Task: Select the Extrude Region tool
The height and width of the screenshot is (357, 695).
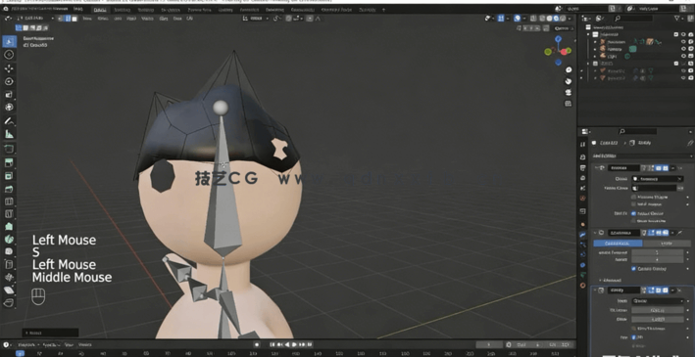Action: click(x=9, y=163)
